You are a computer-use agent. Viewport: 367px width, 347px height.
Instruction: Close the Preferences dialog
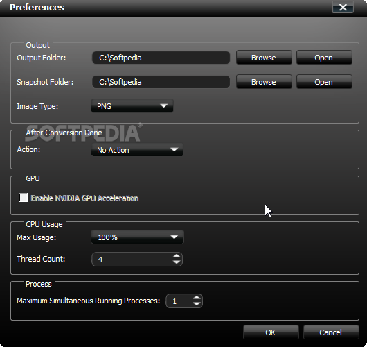[343, 8]
